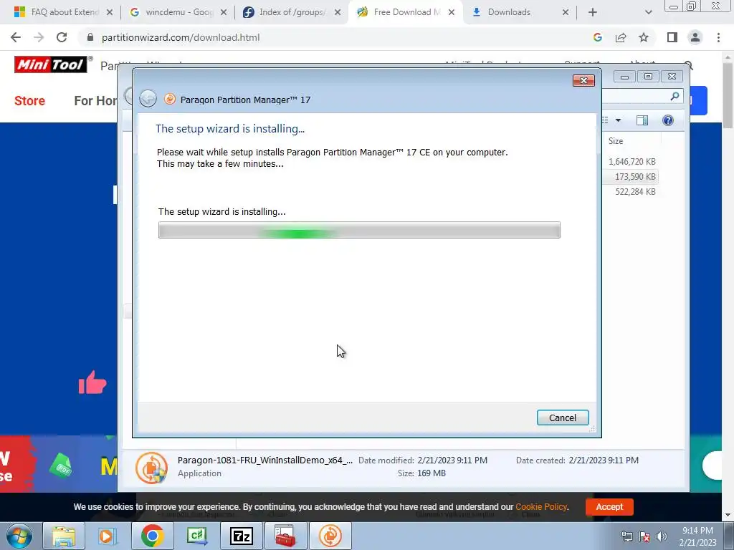Click the volume speaker icon
Image resolution: width=734 pixels, height=550 pixels.
point(662,536)
